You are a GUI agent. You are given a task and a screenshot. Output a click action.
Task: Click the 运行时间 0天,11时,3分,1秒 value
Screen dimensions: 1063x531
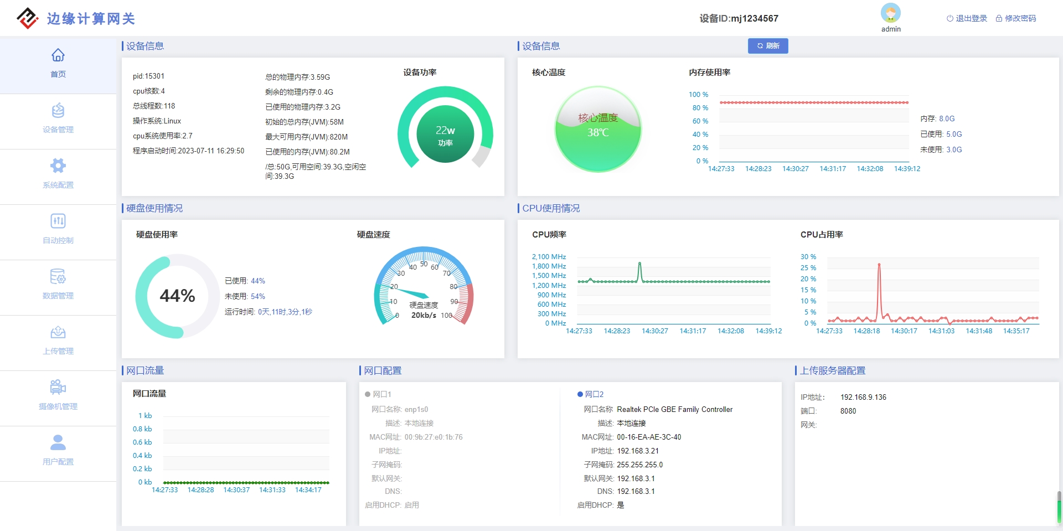285,312
